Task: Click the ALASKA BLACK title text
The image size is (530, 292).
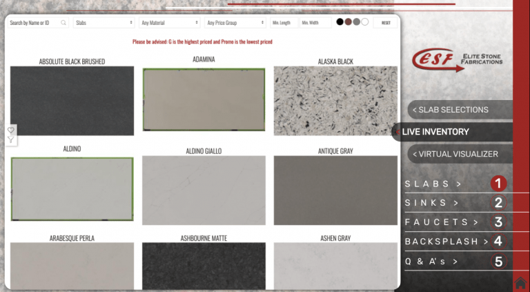Action: tap(335, 61)
